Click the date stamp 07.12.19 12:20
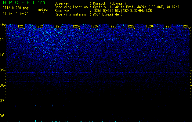The image size is (192, 122). click(16, 14)
